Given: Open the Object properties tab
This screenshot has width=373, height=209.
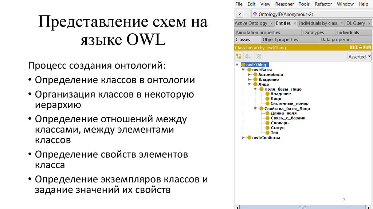Looking at the screenshot, I should click(290, 39).
